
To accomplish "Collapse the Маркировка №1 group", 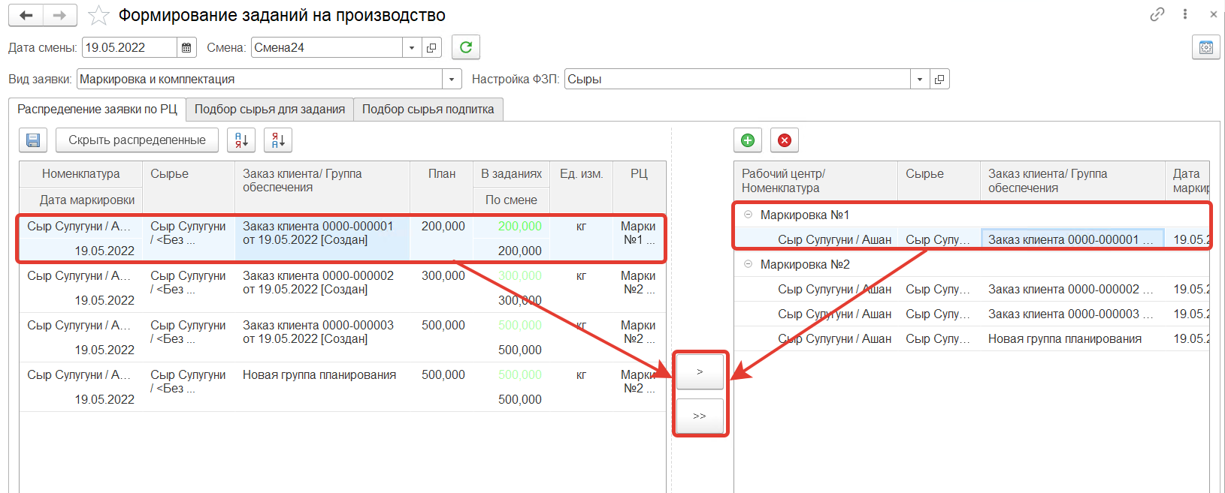I will (748, 215).
